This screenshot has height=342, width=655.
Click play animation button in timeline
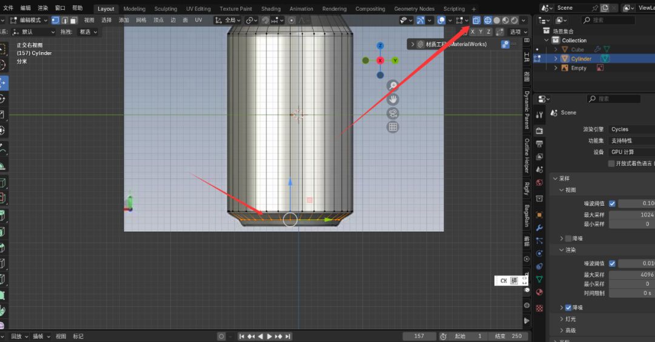[269, 336]
